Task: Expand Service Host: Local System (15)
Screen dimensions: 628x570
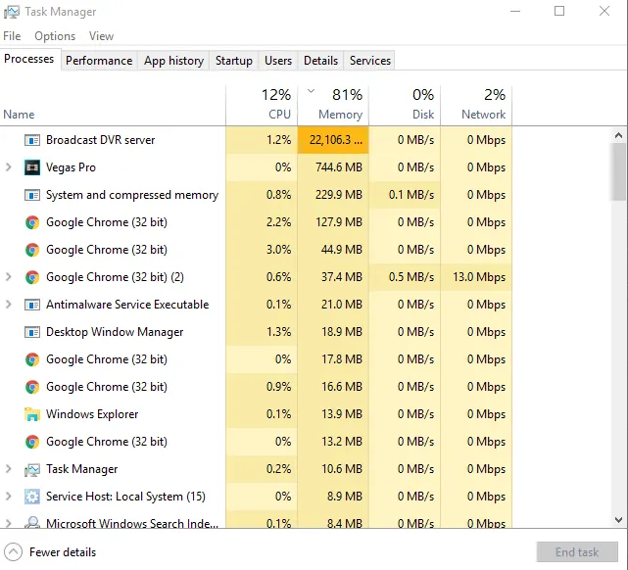Action: click(x=8, y=497)
